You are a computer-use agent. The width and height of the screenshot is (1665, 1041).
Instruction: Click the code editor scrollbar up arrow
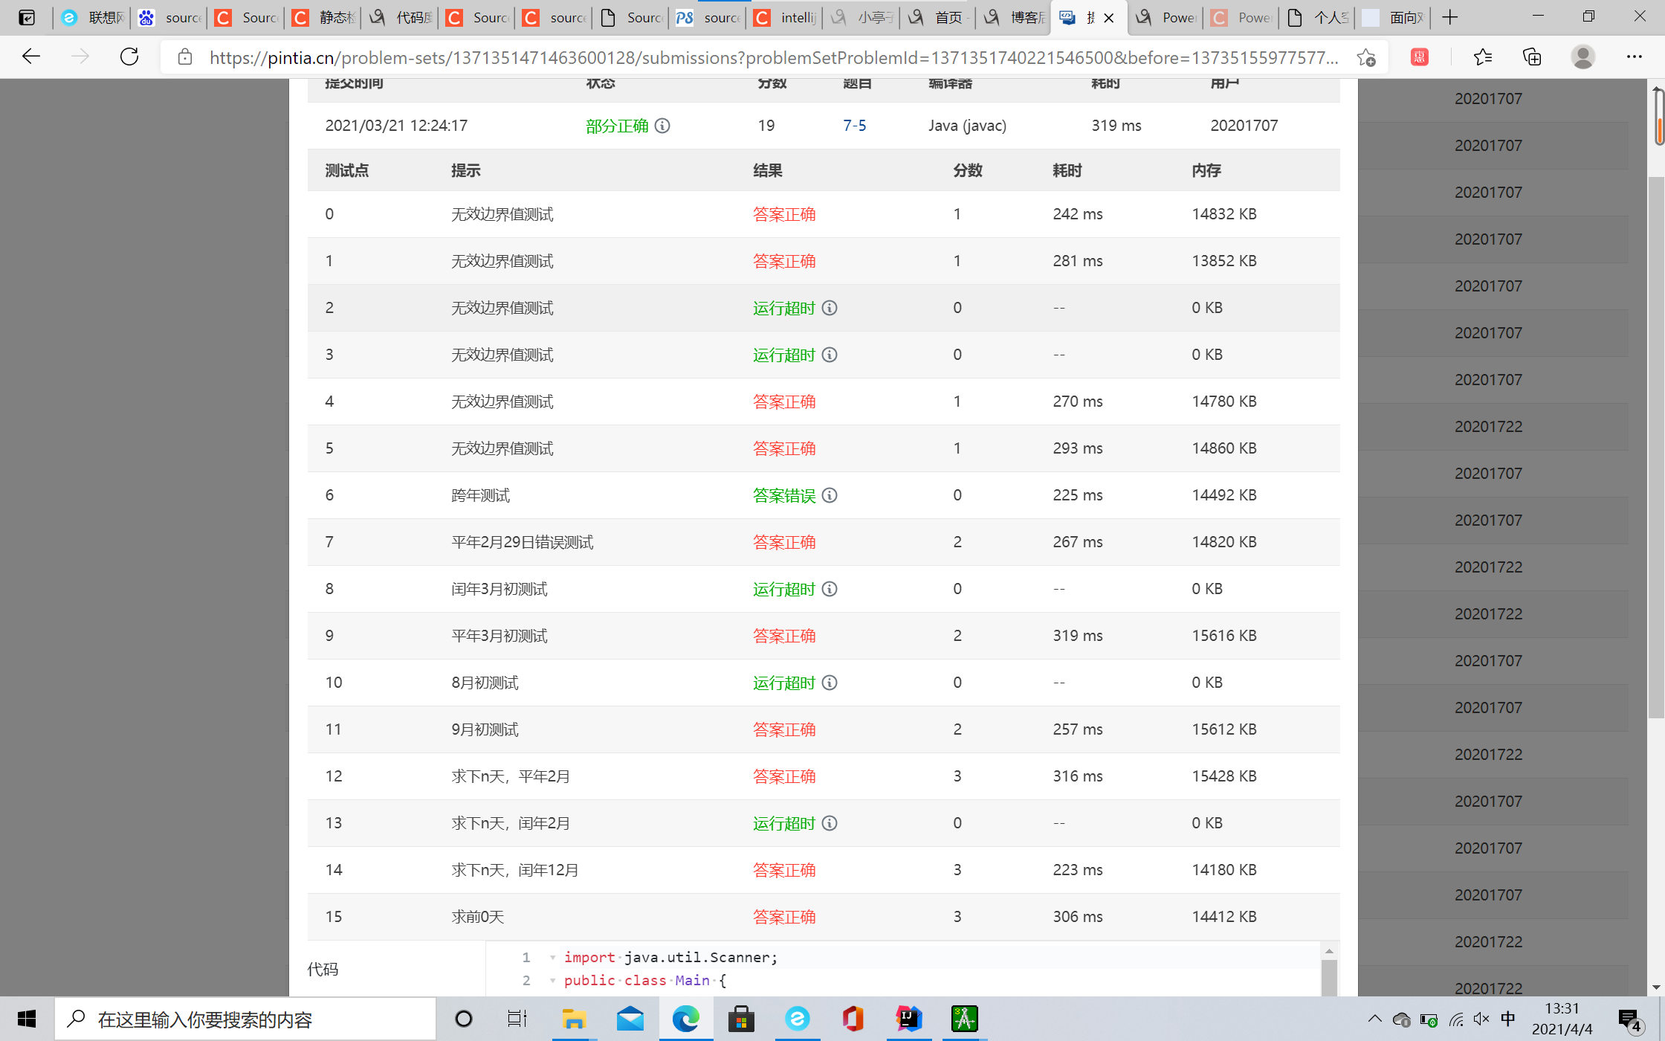pyautogui.click(x=1329, y=951)
